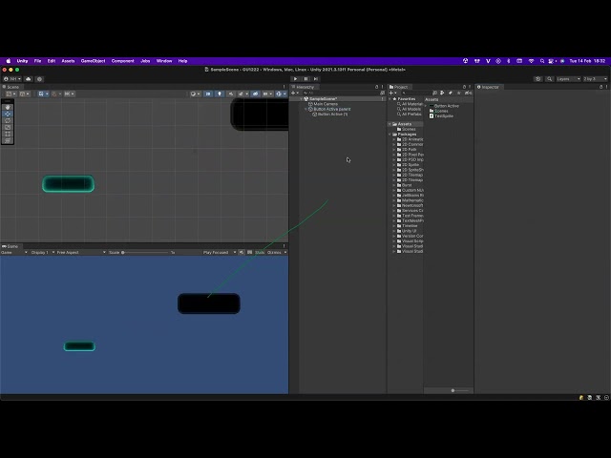The width and height of the screenshot is (611, 458).
Task: Open the handle rotation dropdown in Scene
Action: (25, 94)
